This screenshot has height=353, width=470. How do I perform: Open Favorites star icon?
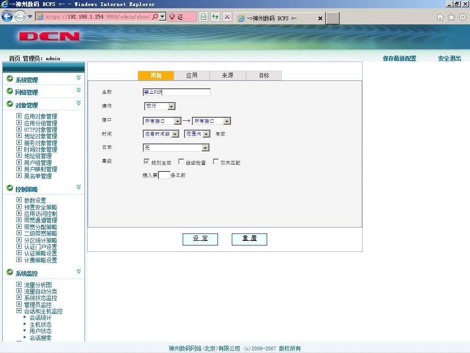click(452, 17)
